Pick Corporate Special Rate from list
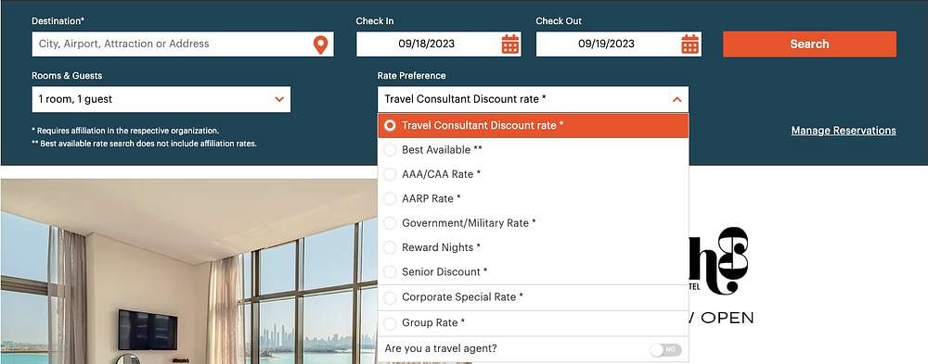This screenshot has width=928, height=364. pyautogui.click(x=534, y=297)
